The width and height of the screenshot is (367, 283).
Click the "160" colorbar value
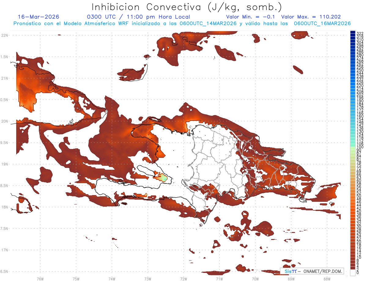(360, 116)
